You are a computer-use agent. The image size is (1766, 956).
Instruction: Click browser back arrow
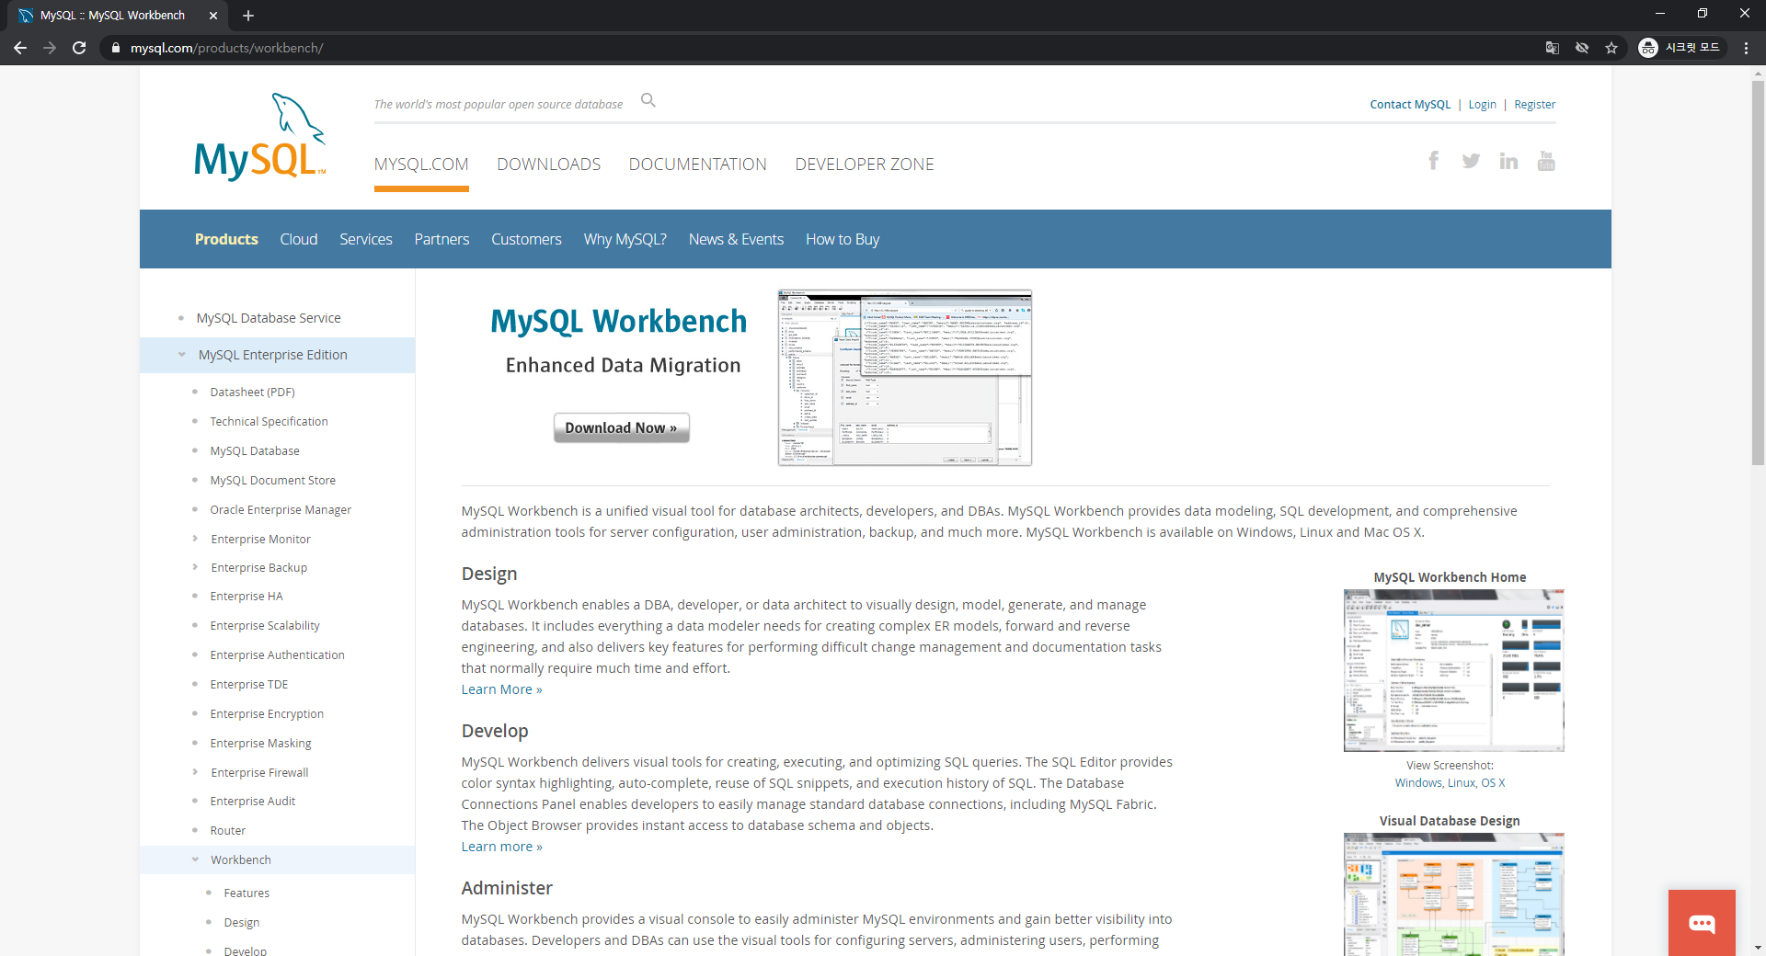(x=20, y=48)
